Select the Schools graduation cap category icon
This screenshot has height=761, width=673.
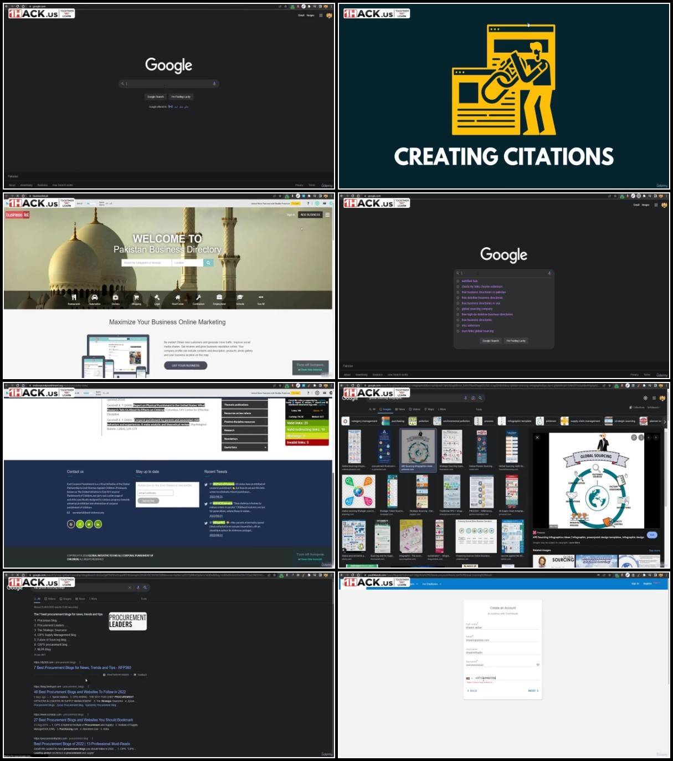(240, 299)
